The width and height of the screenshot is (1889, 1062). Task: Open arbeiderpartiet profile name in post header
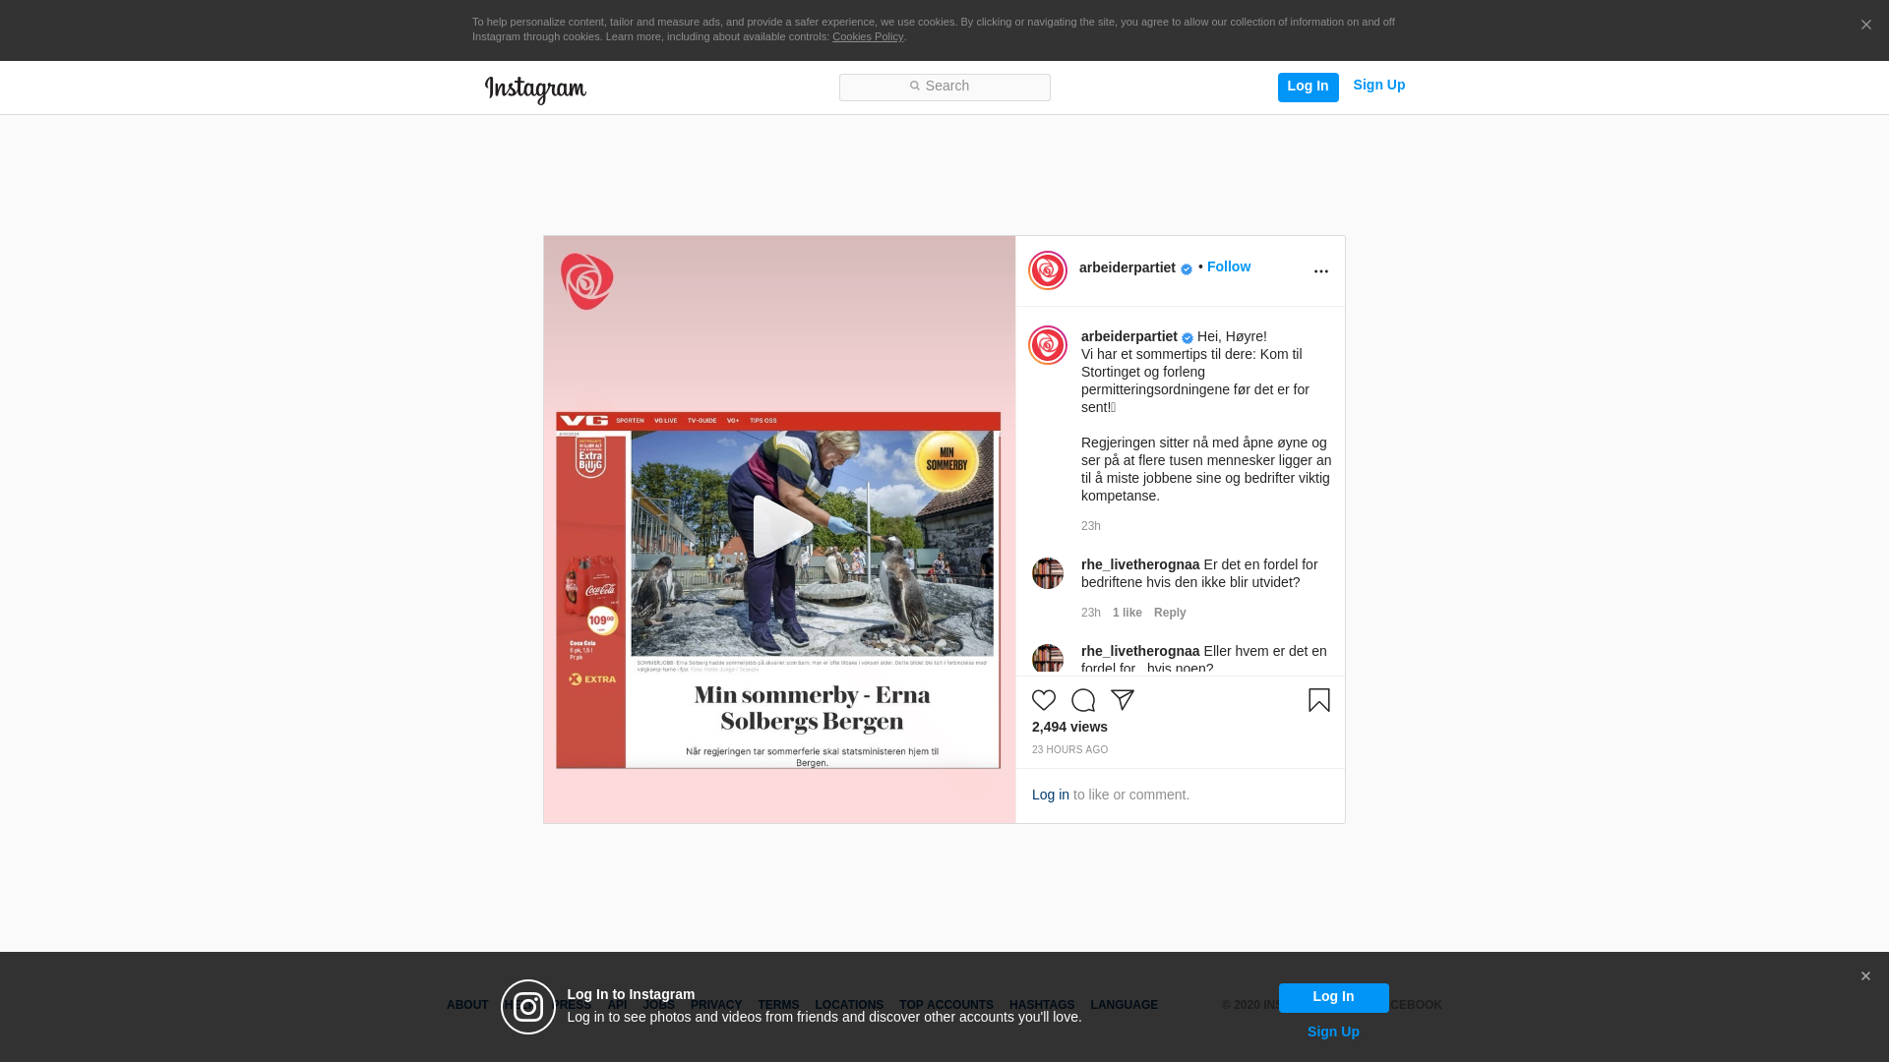pyautogui.click(x=1127, y=267)
